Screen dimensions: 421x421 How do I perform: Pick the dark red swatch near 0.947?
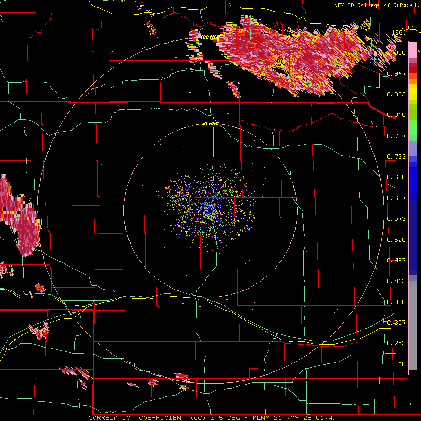point(413,70)
